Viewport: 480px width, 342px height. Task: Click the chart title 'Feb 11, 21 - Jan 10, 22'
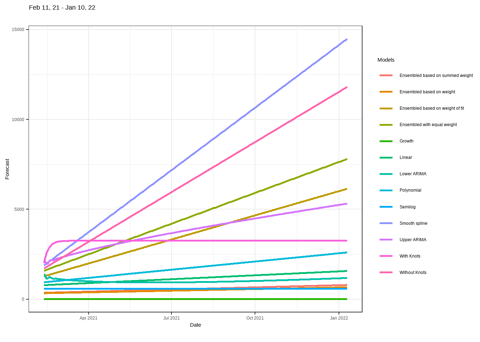tap(62, 7)
